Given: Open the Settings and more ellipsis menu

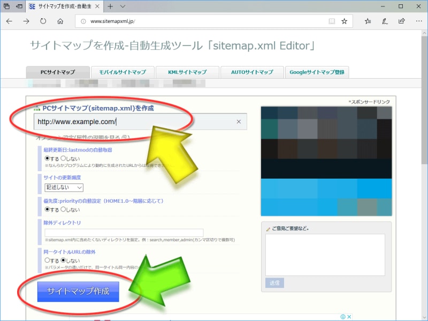Looking at the screenshot, I should click(x=418, y=21).
